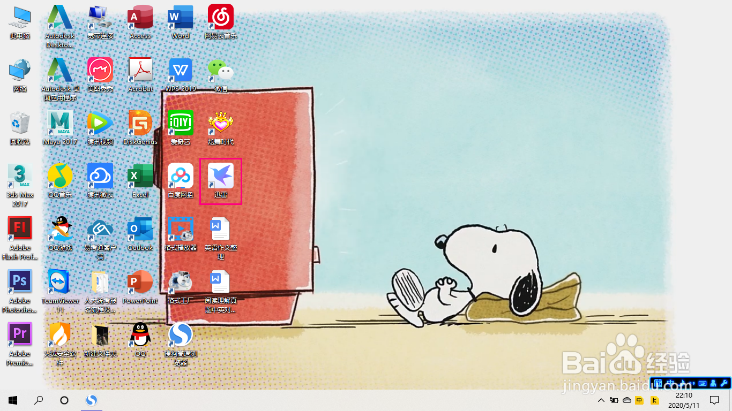The height and width of the screenshot is (411, 732).
Task: Select the 美图秀秀 shortcut
Action: pos(100,75)
